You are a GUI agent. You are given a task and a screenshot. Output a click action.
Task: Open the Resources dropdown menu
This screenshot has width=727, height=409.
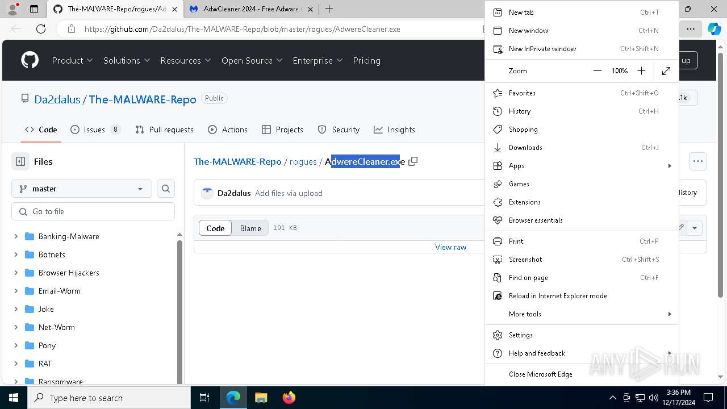(186, 60)
